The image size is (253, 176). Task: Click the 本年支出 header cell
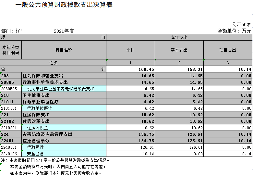coord(179,37)
